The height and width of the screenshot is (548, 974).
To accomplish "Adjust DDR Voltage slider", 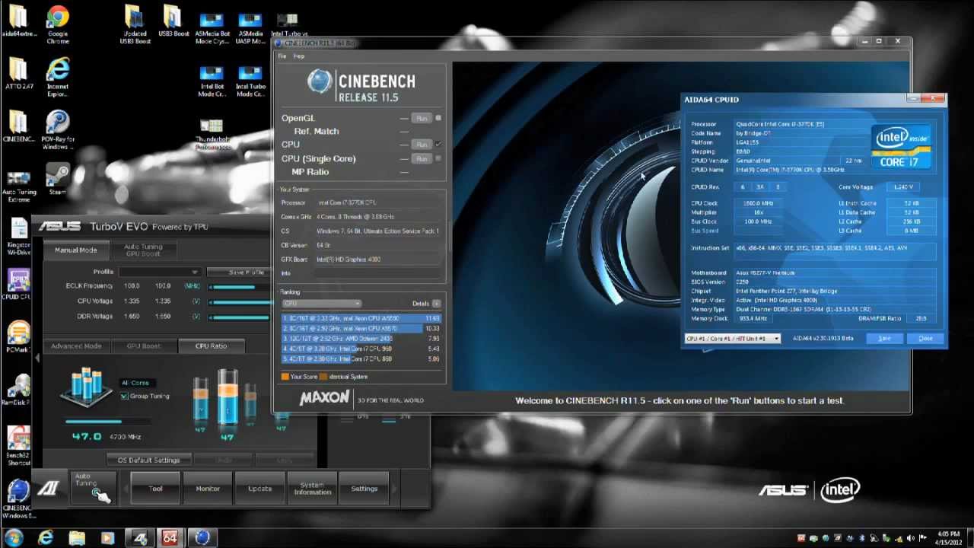I will pyautogui.click(x=240, y=317).
